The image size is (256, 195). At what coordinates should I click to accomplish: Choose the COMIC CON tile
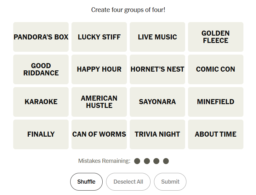[216, 69]
